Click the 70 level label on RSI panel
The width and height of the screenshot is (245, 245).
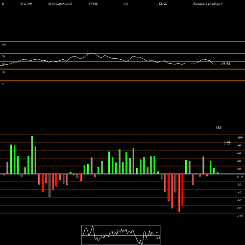3,56
